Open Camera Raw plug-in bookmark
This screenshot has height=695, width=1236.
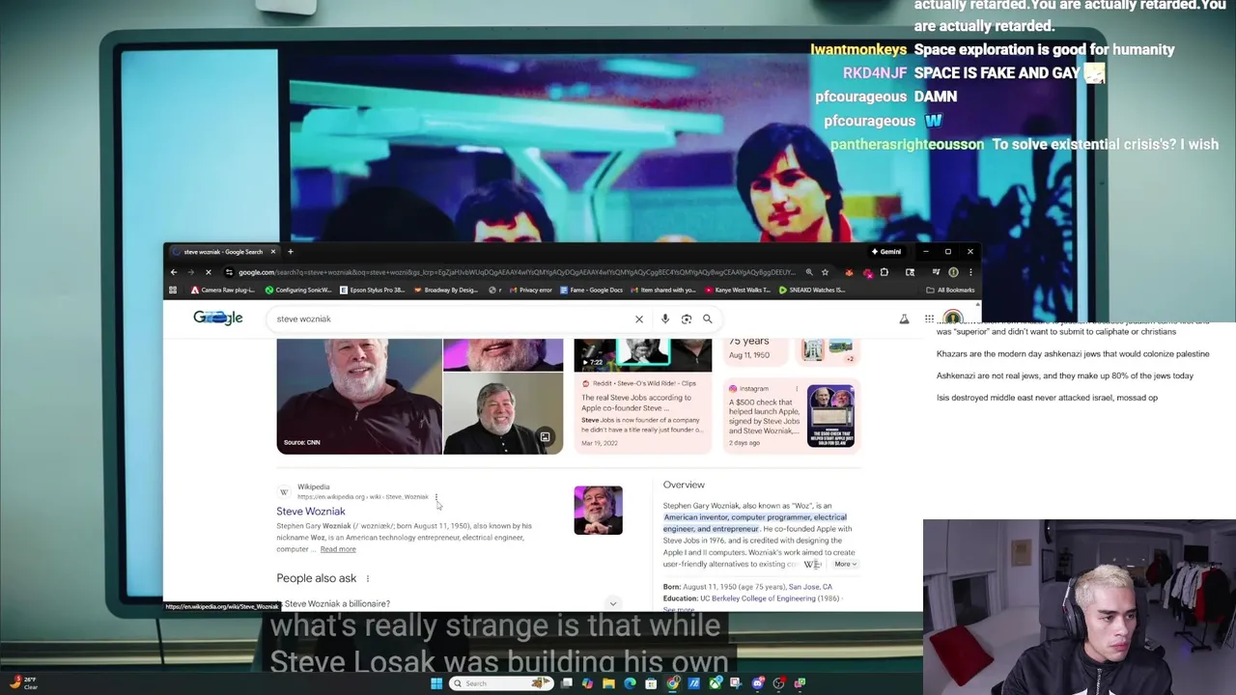click(223, 290)
